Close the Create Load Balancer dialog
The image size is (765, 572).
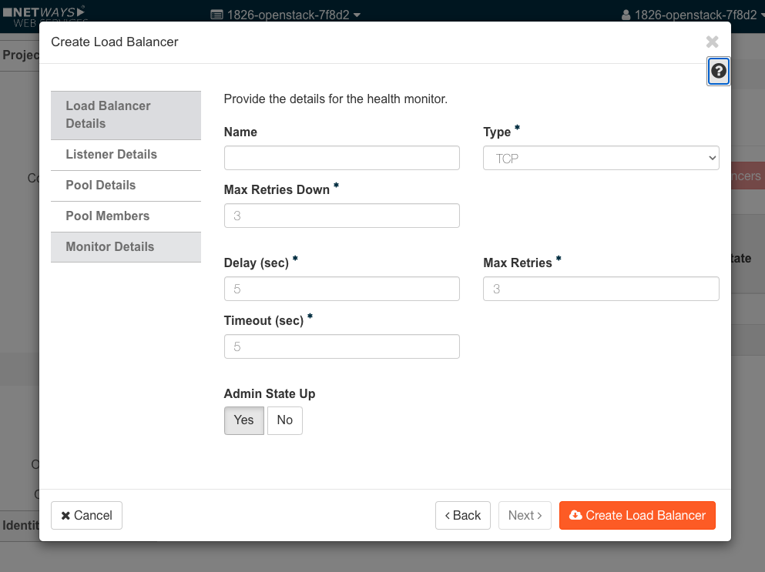coord(712,42)
